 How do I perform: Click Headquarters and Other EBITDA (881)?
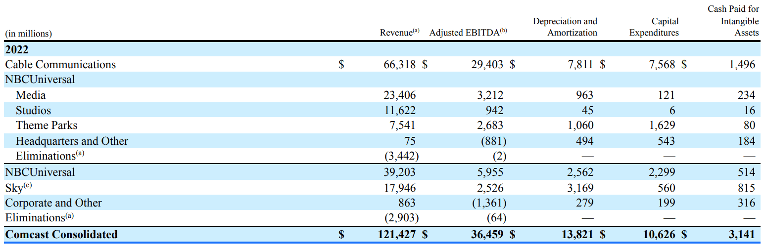coord(494,141)
